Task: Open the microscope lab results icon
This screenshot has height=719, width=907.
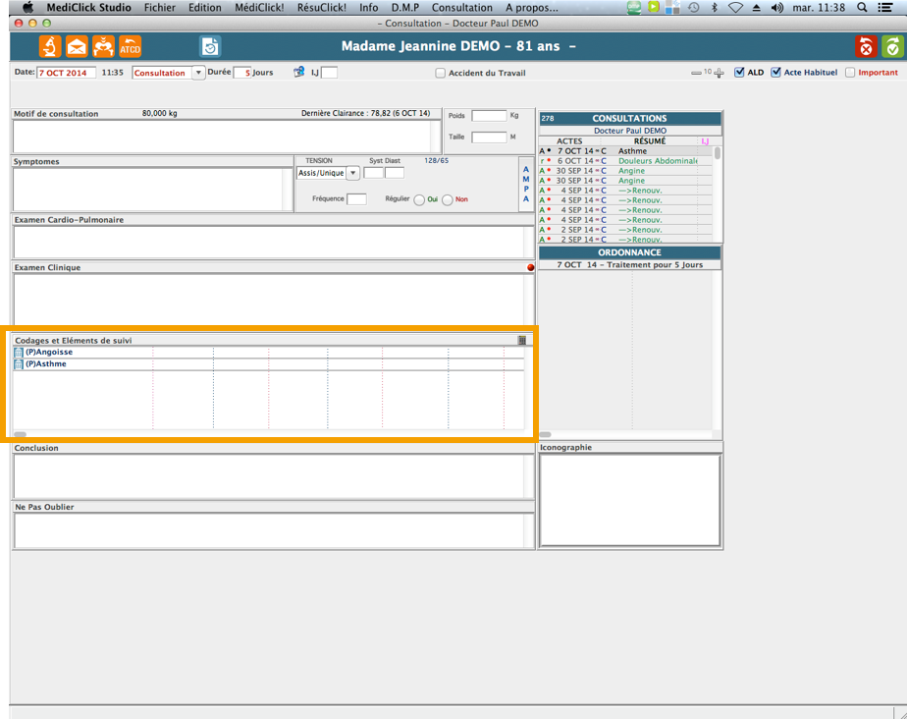Action: 50,46
